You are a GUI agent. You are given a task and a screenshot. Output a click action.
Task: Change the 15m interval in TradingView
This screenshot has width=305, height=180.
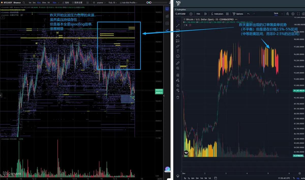click(x=198, y=14)
